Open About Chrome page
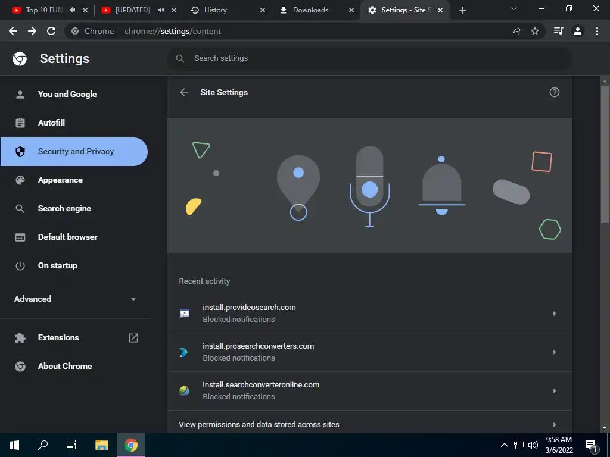The height and width of the screenshot is (457, 610). (x=65, y=366)
